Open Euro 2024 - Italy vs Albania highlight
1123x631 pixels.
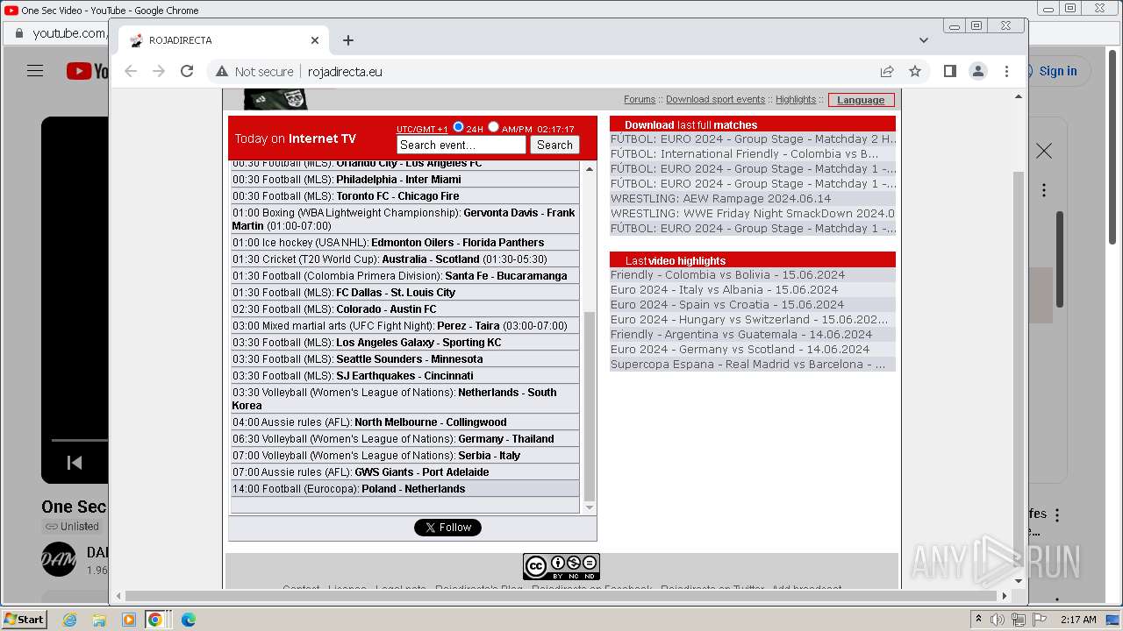(724, 290)
